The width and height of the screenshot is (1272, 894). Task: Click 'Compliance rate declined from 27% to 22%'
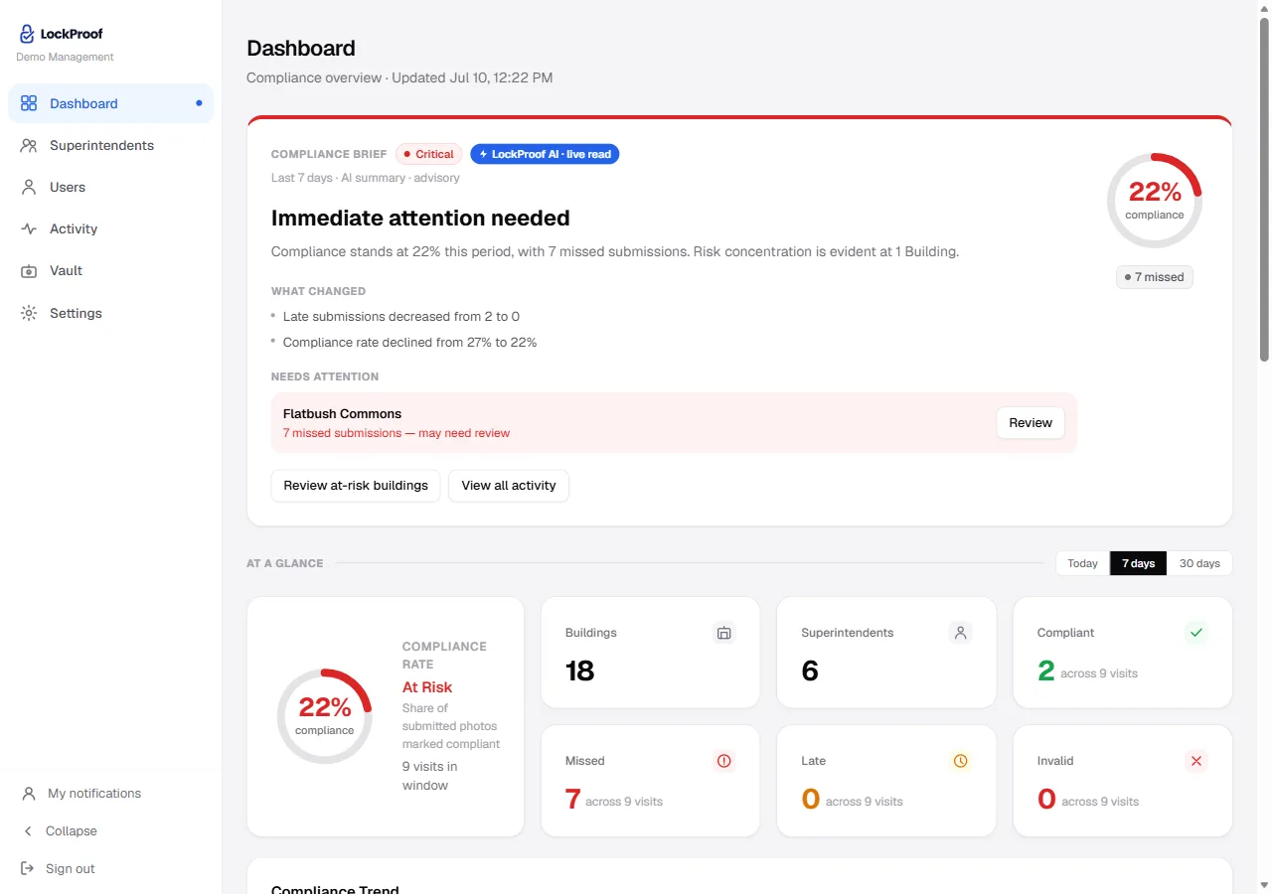coord(410,342)
